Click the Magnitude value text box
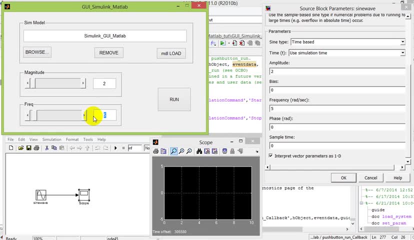414x240 pixels. coord(104,83)
